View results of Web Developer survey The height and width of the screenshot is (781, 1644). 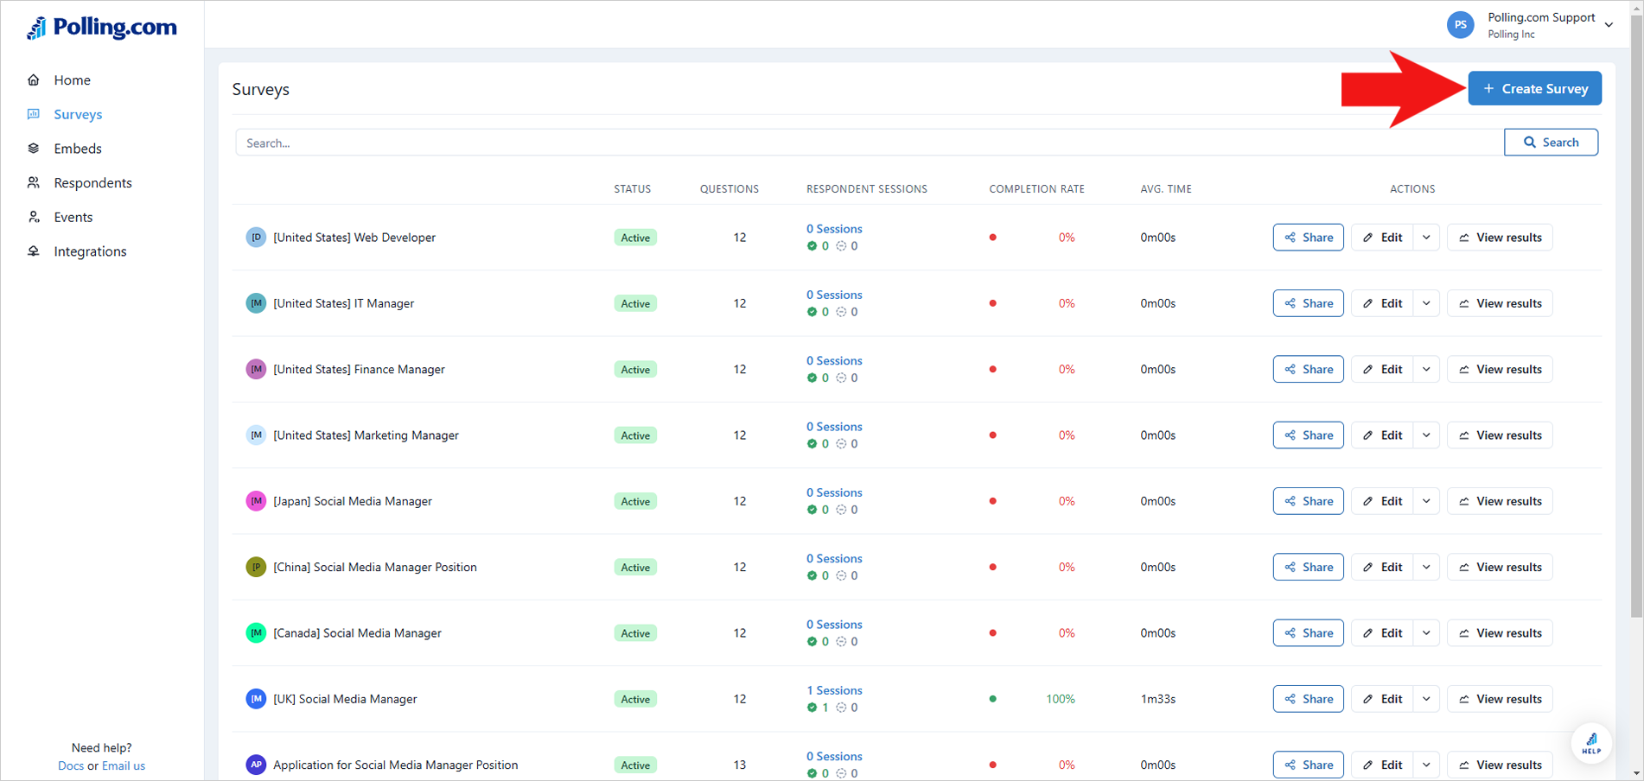pyautogui.click(x=1500, y=238)
